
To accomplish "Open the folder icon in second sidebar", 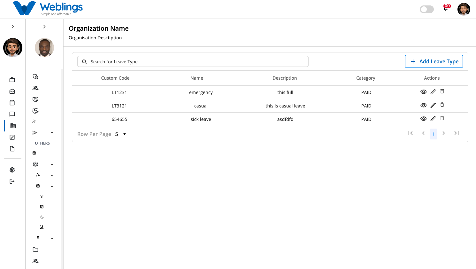I will coord(35,249).
